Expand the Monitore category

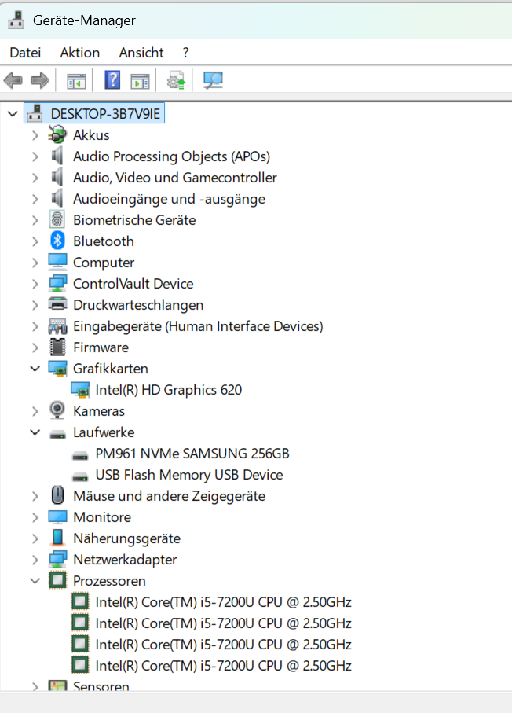click(x=35, y=517)
